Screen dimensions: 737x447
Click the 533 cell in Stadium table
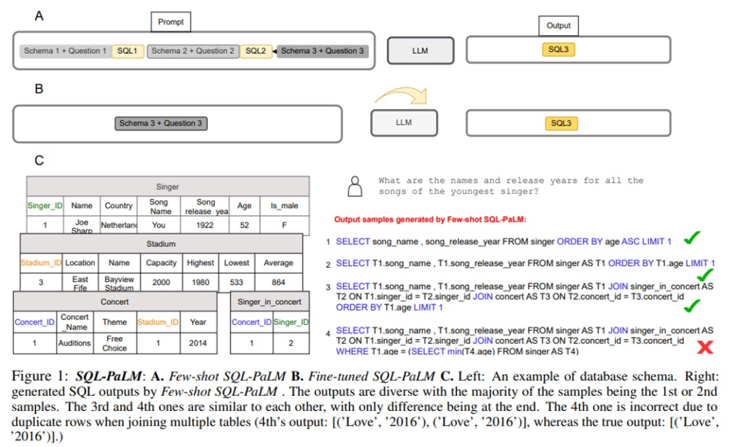point(236,283)
